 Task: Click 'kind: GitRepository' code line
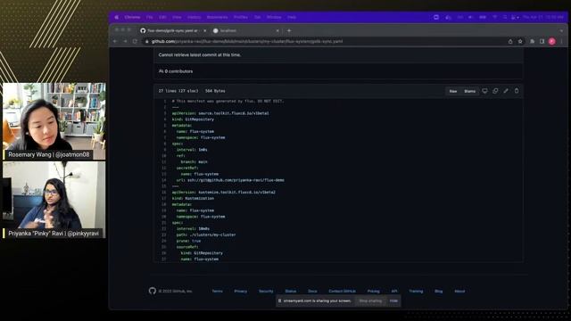point(193,119)
